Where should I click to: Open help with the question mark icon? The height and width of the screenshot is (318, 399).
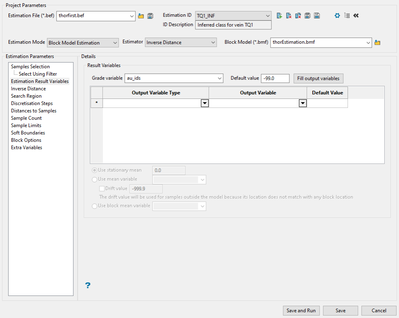click(x=87, y=285)
